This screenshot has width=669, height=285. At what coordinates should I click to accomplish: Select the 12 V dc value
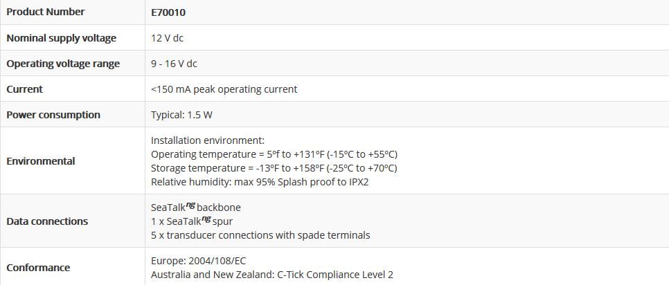coord(167,38)
